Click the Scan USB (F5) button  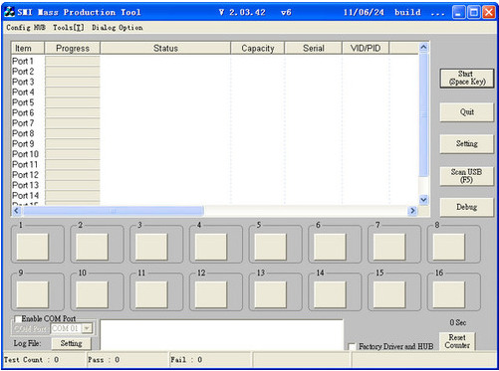click(x=466, y=176)
